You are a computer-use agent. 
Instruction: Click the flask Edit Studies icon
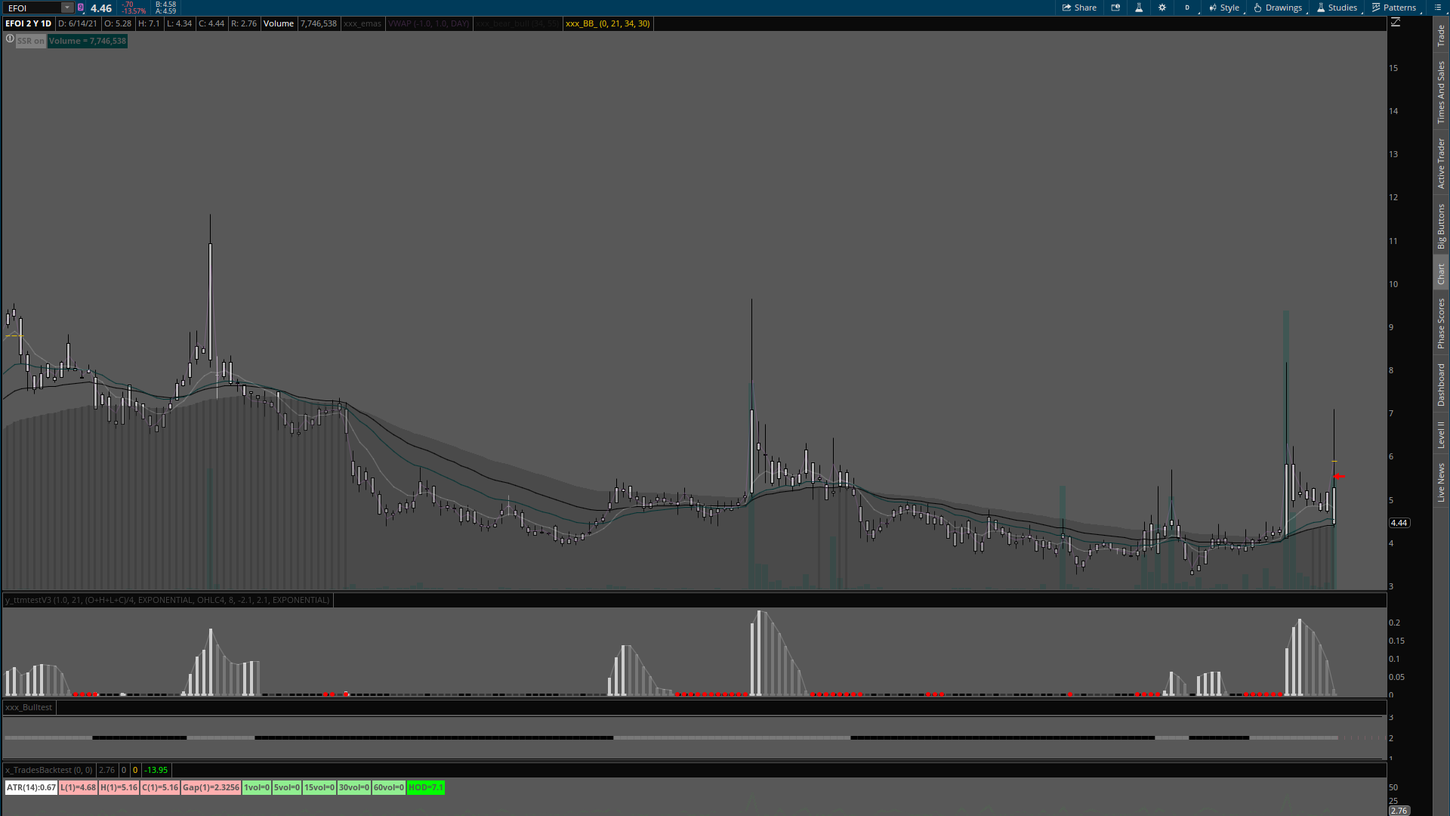[1139, 8]
